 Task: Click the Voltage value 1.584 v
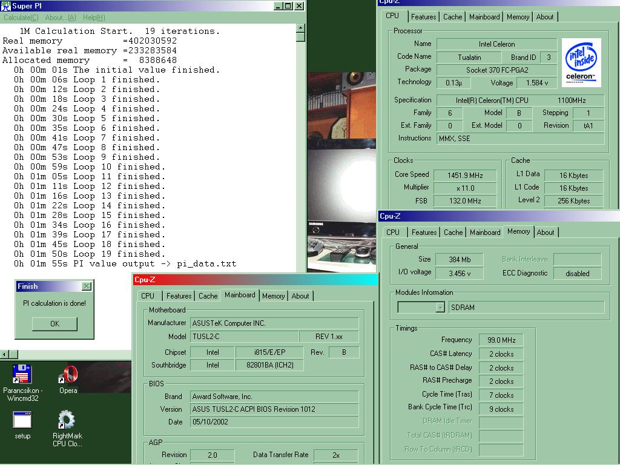pyautogui.click(x=537, y=82)
